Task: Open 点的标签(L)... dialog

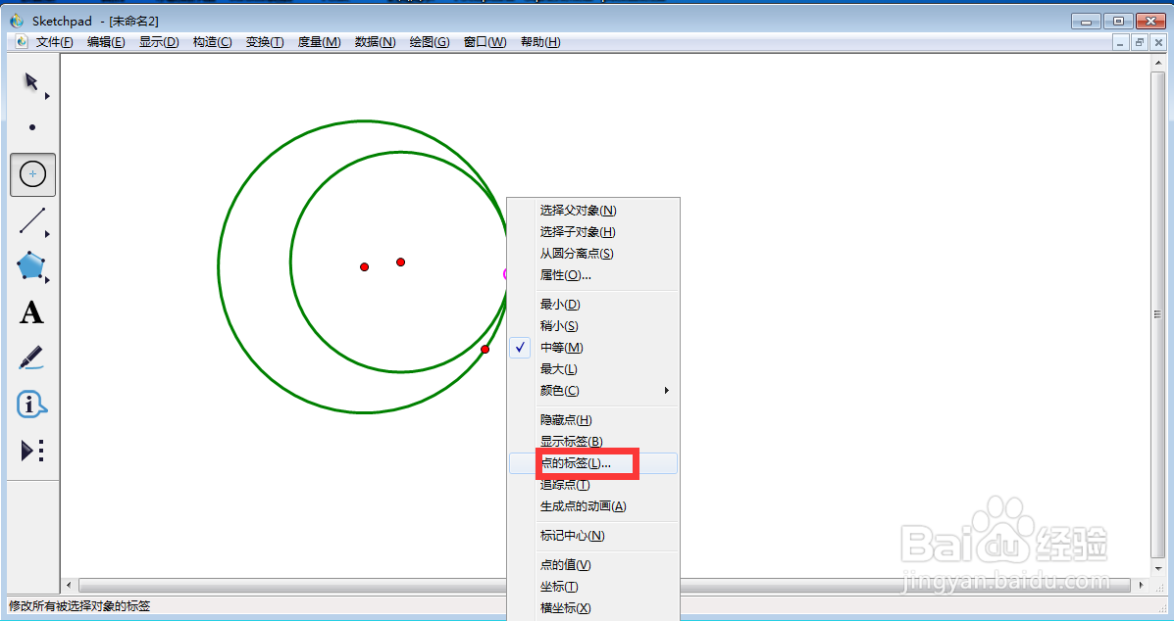Action: coord(593,463)
